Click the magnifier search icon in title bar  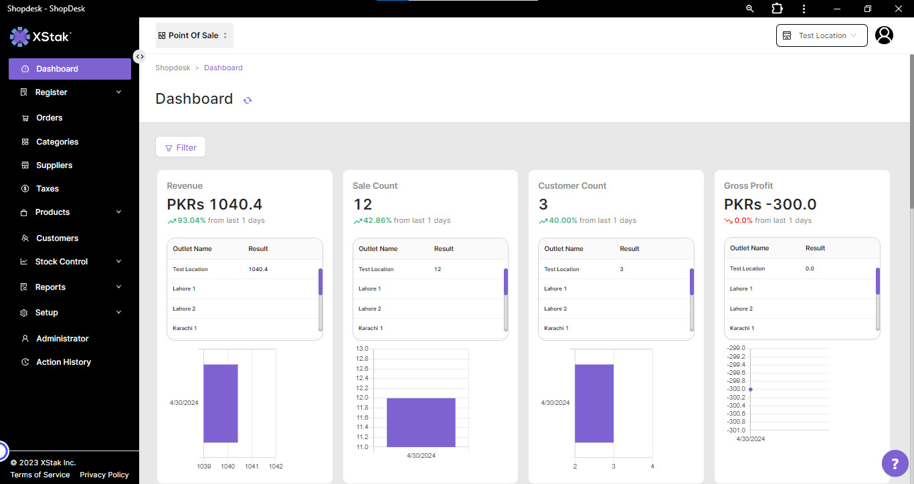(x=749, y=9)
